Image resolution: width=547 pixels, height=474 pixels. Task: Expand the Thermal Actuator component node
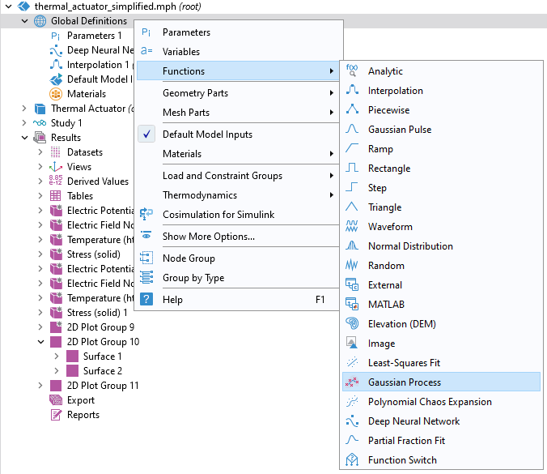(24, 109)
